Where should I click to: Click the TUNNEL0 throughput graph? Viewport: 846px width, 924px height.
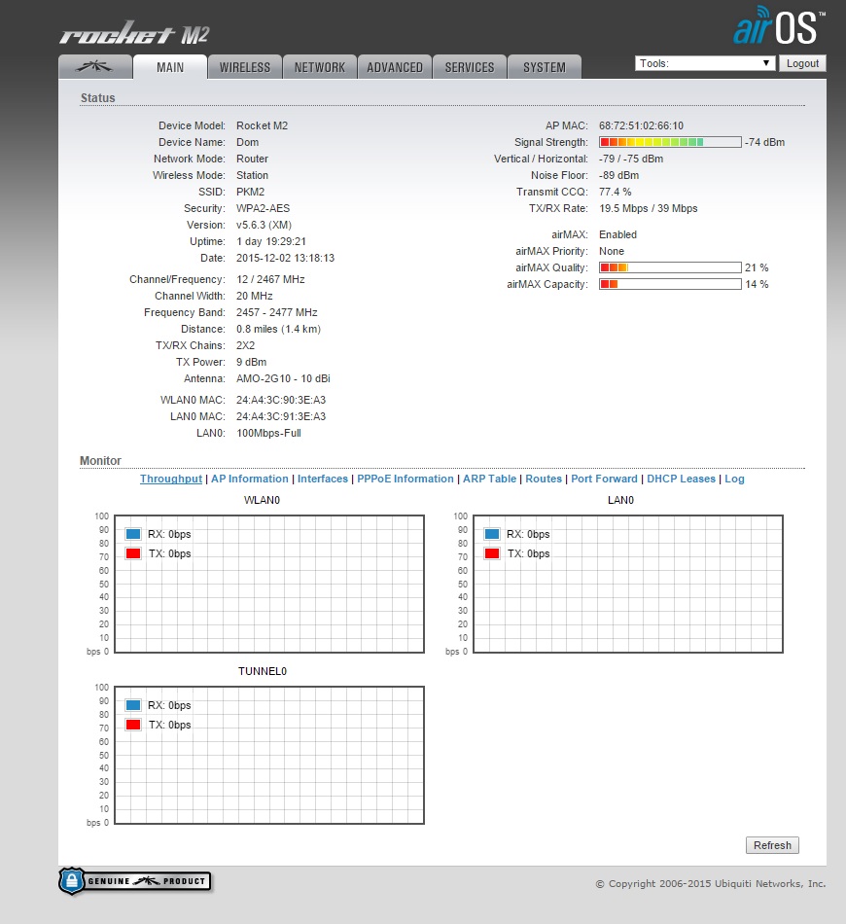(x=269, y=755)
